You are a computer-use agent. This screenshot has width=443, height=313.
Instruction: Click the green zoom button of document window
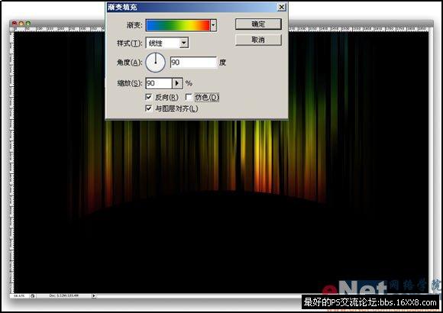(28, 23)
